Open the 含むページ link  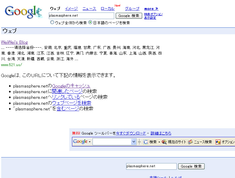pyautogui.click(x=68, y=109)
